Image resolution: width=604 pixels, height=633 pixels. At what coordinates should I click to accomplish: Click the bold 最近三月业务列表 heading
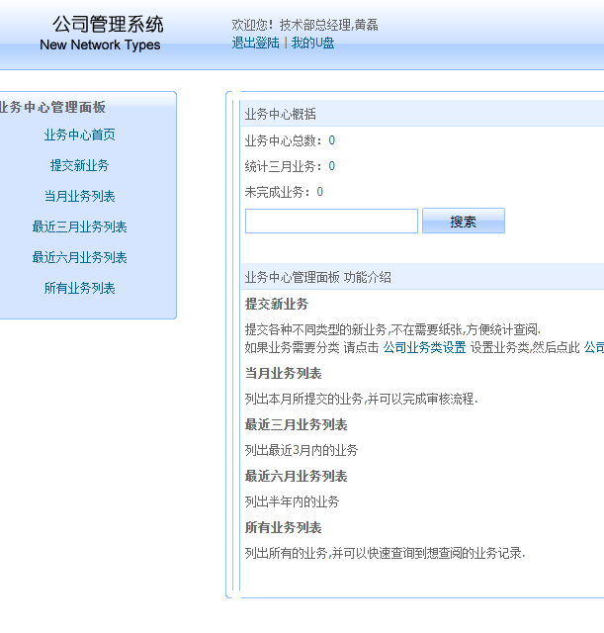pyautogui.click(x=297, y=424)
